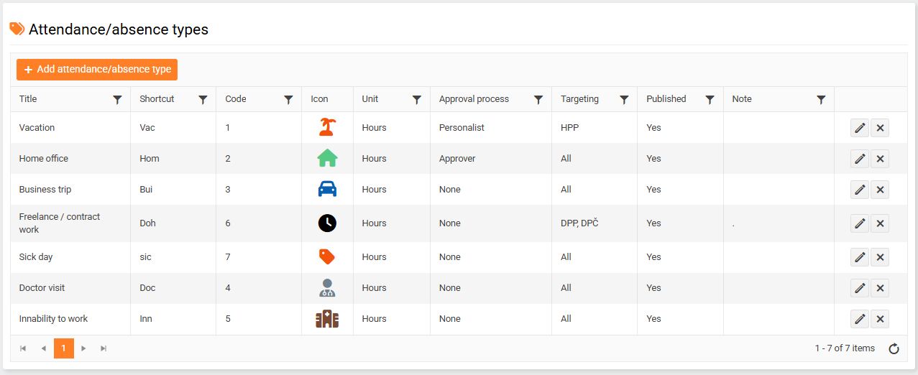918x375 pixels.
Task: Remove the Sick day entry
Action: coord(880,257)
